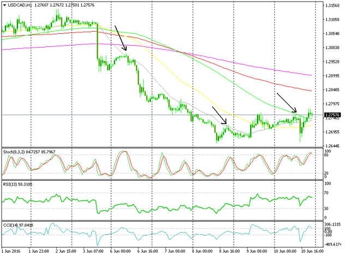Image resolution: width=350 pixels, height=256 pixels.
Task: Click the 1 Jun 2016 time label
Action: click(11, 251)
